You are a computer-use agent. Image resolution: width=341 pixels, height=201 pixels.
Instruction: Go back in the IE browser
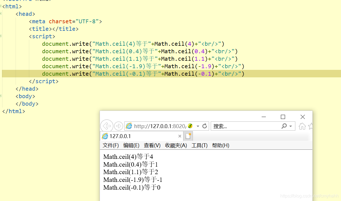[107, 126]
